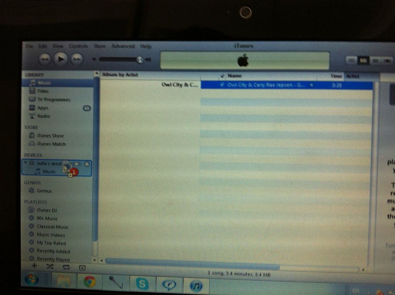Switch to grid view
This screenshot has width=395, height=295.
pyautogui.click(x=375, y=61)
